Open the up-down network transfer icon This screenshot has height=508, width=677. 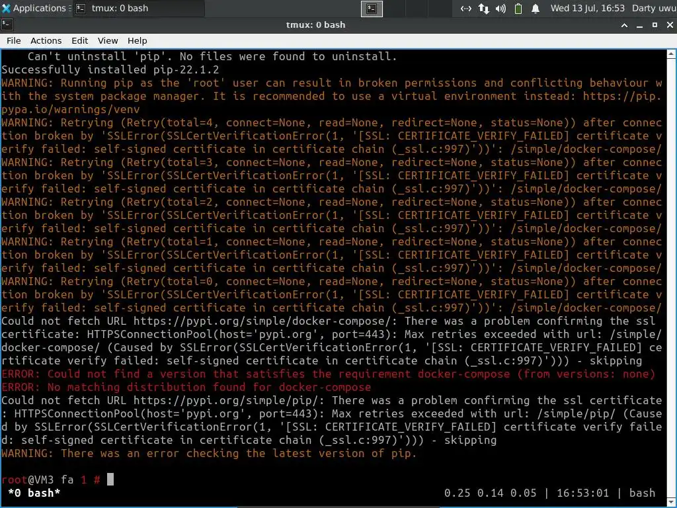[x=483, y=9]
